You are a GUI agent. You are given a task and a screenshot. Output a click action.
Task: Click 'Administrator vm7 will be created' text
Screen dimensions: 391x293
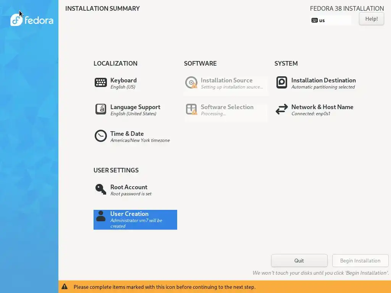click(x=136, y=223)
